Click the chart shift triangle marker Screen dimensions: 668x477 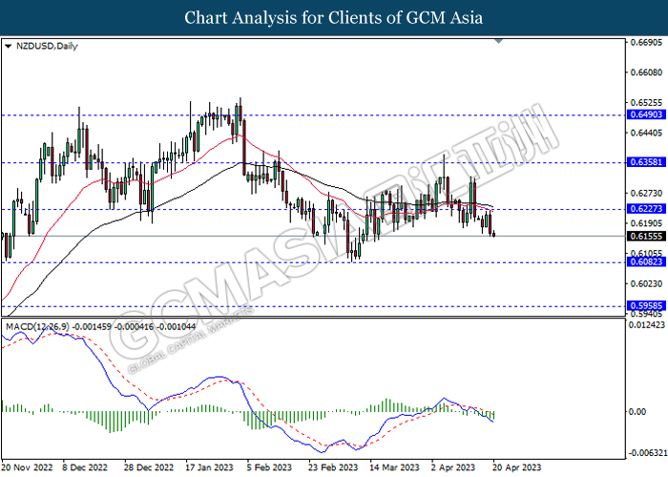coord(498,41)
